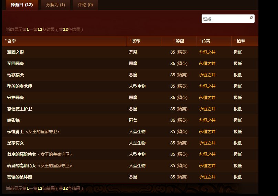Open 永恒之井 location in 警惕的破坏魔 row

(x=207, y=177)
